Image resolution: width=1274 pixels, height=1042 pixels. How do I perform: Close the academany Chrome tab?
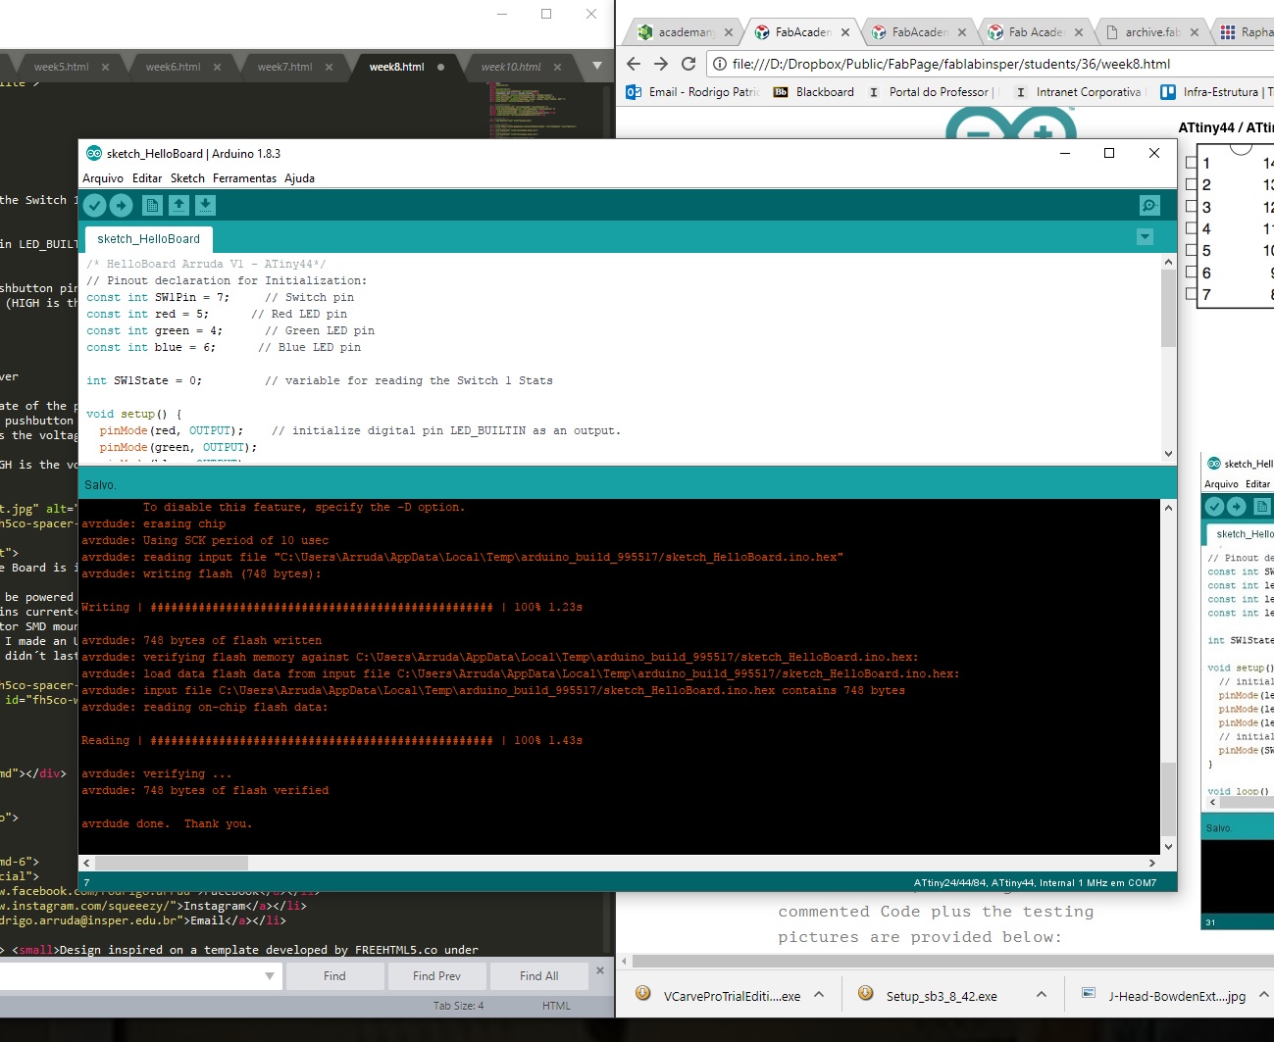coord(729,32)
